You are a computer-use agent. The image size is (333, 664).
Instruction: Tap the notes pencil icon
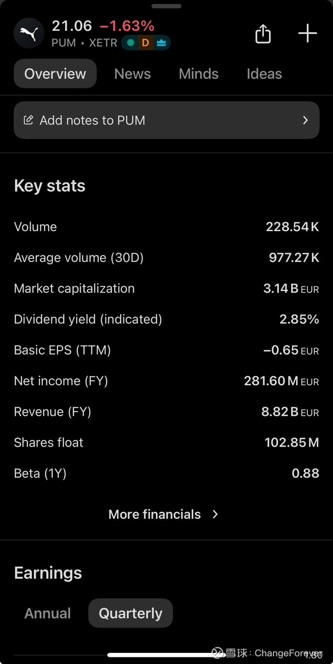click(x=29, y=120)
